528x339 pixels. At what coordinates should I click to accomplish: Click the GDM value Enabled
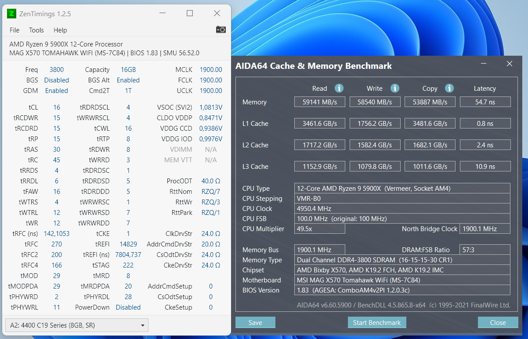tap(56, 90)
